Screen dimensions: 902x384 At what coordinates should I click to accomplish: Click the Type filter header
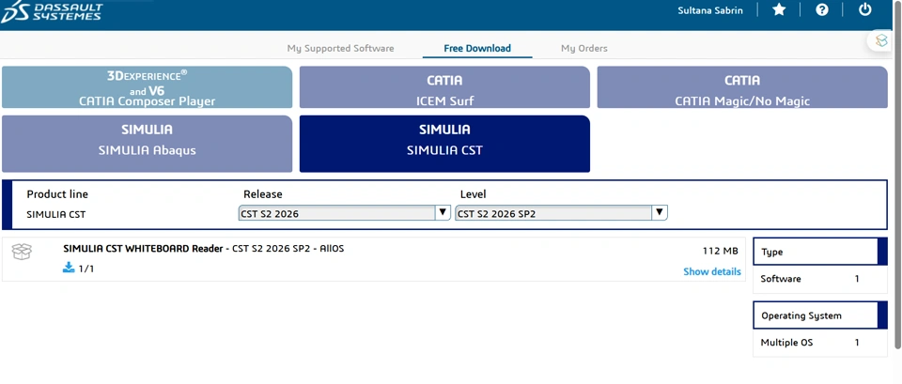pos(820,252)
